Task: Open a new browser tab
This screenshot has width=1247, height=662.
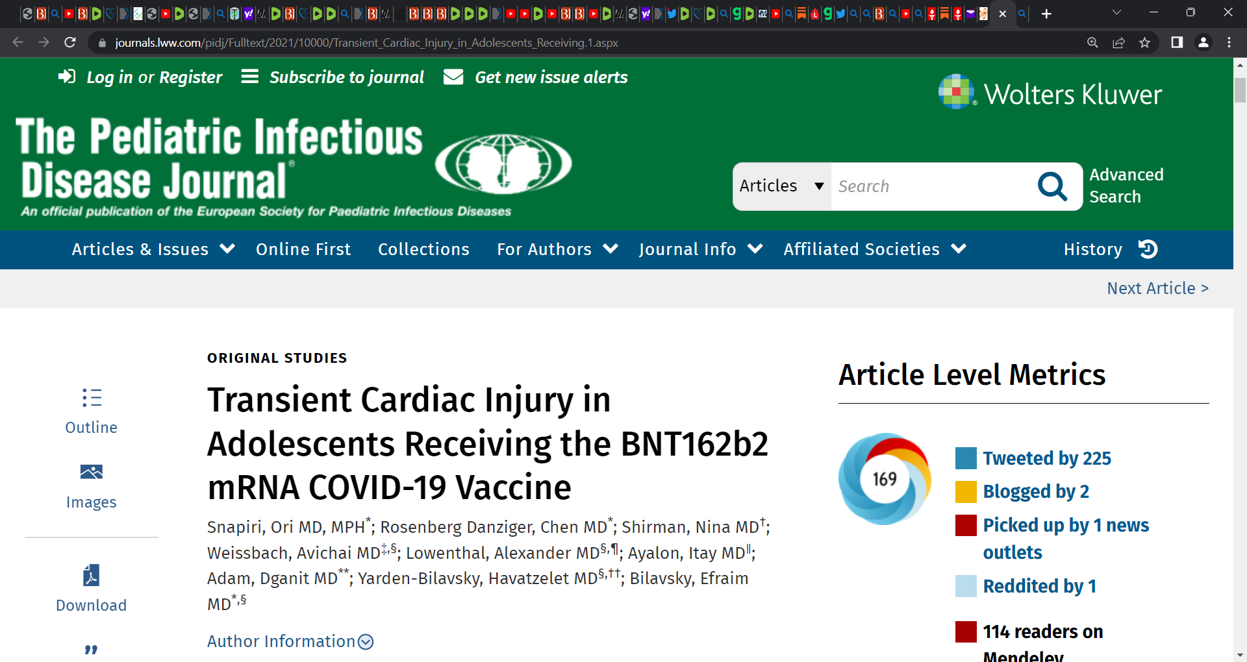Action: [x=1046, y=14]
